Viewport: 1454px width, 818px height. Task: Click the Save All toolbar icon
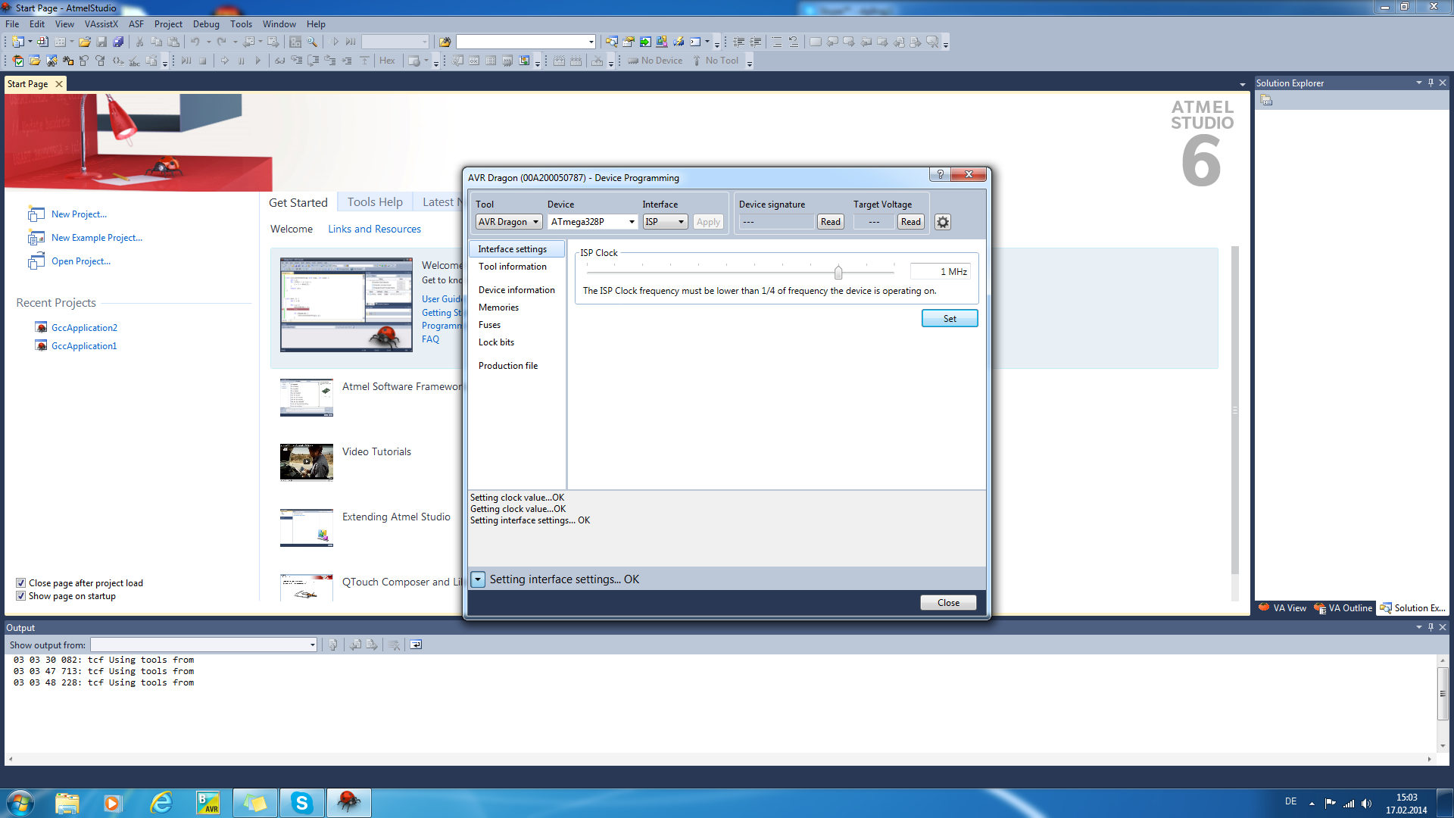click(x=118, y=42)
